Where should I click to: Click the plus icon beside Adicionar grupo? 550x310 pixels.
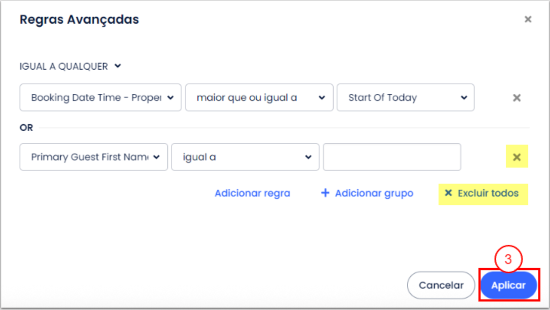pyautogui.click(x=325, y=193)
